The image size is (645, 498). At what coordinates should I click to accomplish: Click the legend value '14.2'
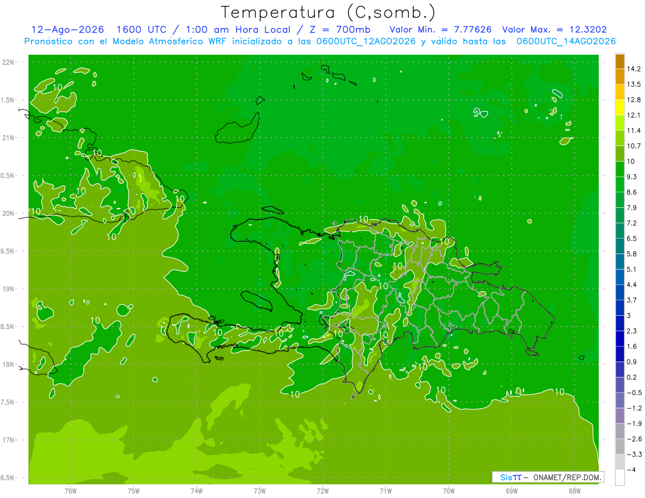(x=634, y=69)
